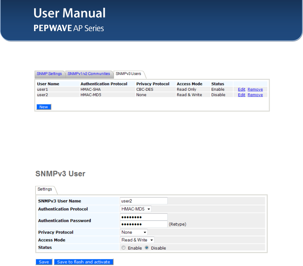Click the Save button
Viewport: 303px width, 266px height.
point(44,262)
